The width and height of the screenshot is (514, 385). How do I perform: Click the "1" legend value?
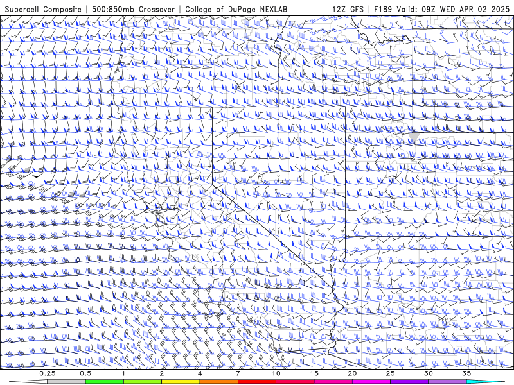(x=123, y=373)
